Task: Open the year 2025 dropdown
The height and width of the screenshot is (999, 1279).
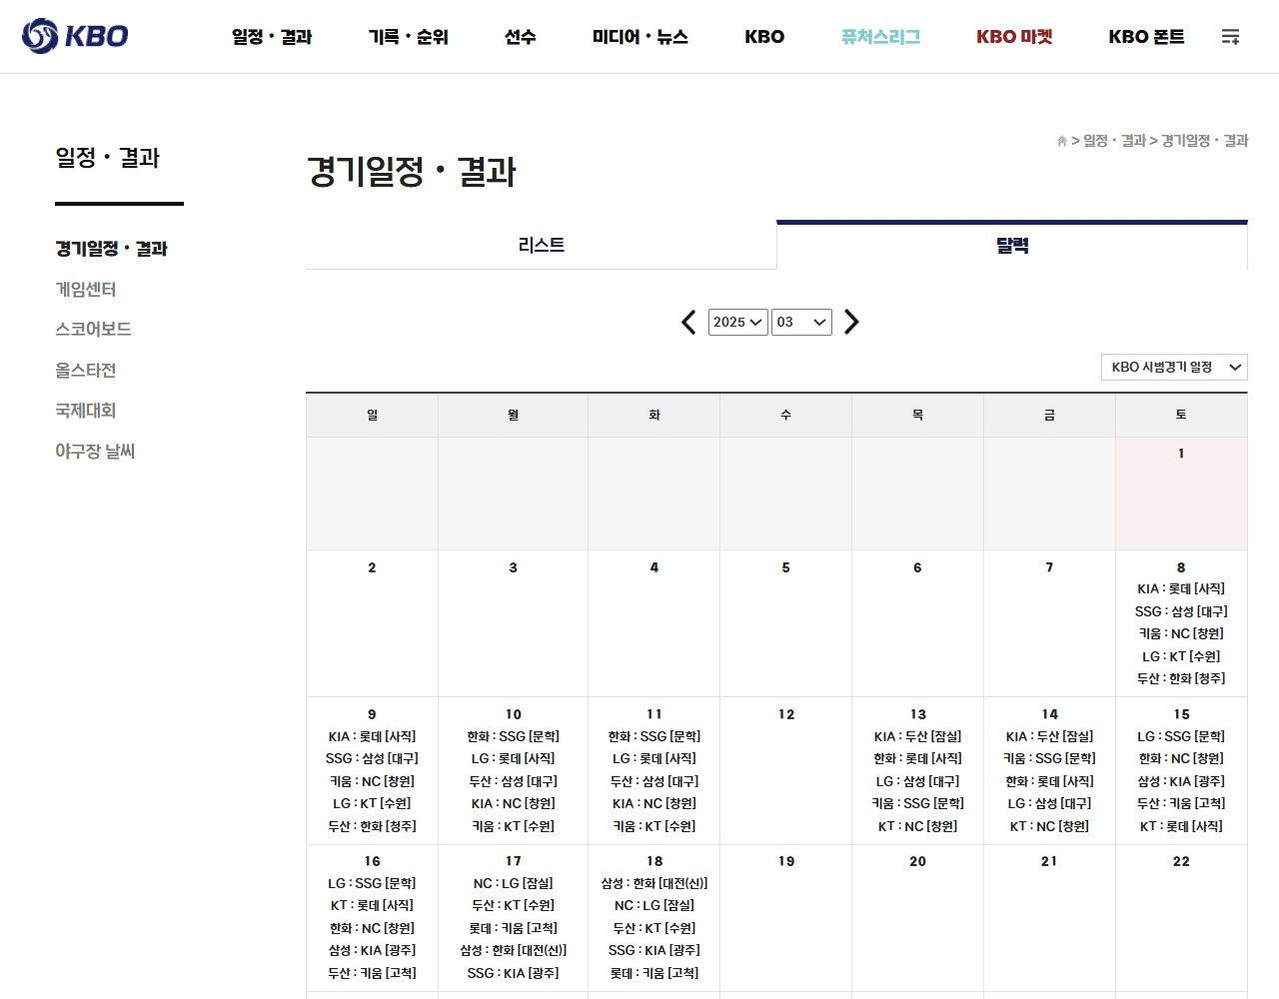Action: point(737,322)
